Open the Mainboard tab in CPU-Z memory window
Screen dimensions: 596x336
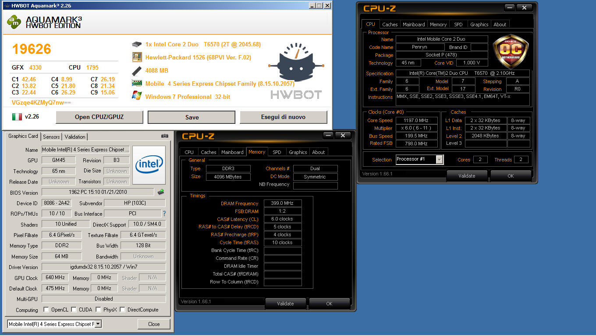click(x=232, y=152)
